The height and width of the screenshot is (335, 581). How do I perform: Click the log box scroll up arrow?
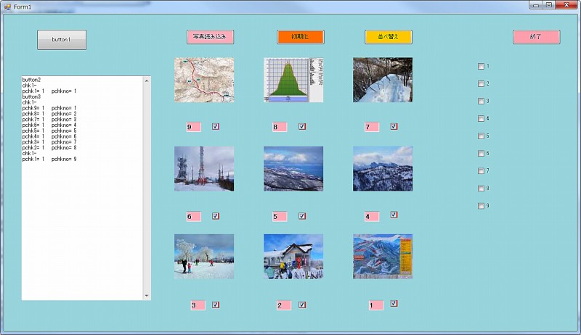[x=147, y=80]
